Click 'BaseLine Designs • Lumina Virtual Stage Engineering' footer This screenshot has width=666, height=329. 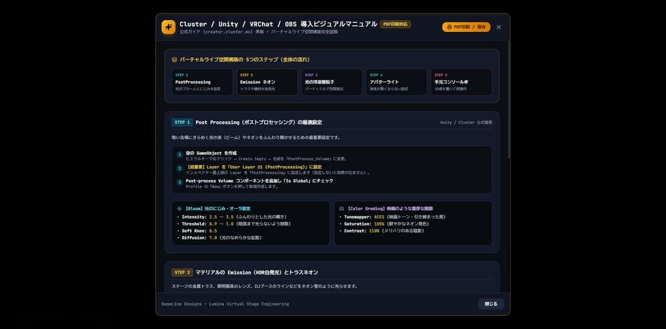(x=225, y=304)
